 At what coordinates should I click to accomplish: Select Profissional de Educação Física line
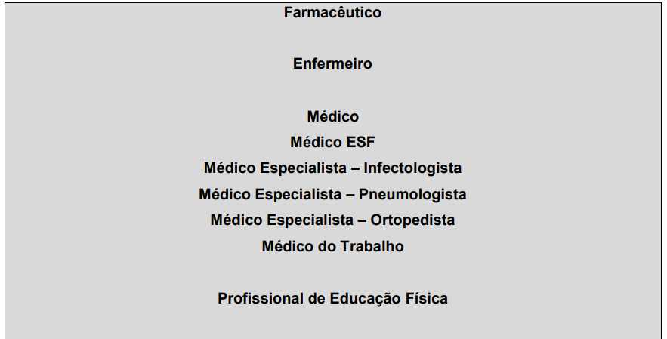coord(332,298)
